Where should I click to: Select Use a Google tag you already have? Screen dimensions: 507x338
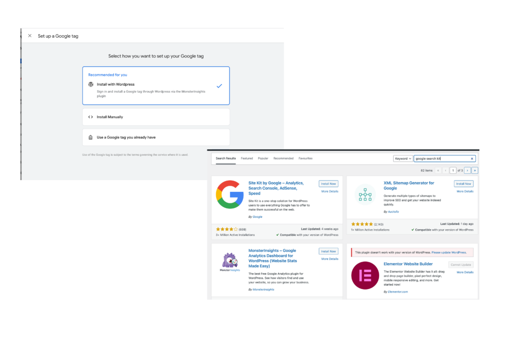tap(156, 138)
